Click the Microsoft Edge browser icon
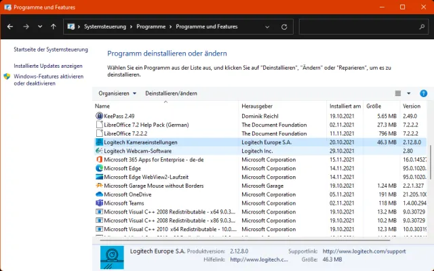The image size is (434, 271). pos(99,168)
